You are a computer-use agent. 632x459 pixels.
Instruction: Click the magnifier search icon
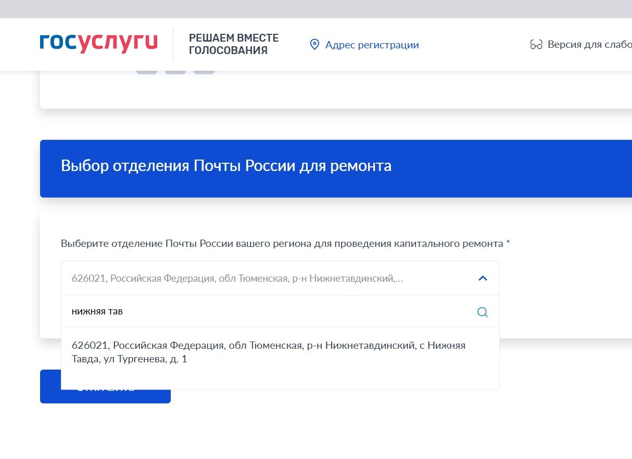[x=483, y=312]
